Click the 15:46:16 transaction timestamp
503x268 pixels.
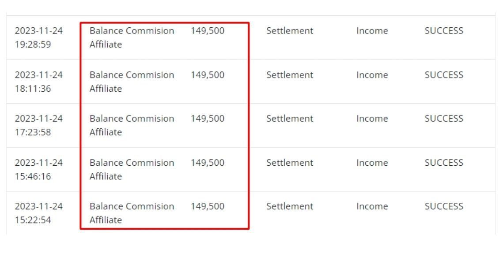click(x=39, y=169)
